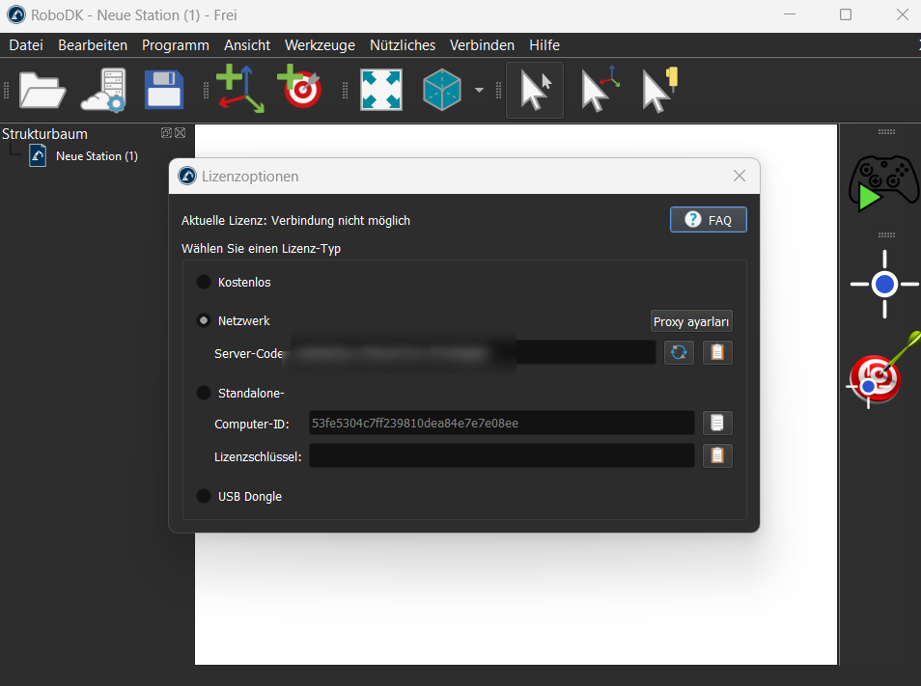
Task: Add a reference frame
Action: [240, 89]
